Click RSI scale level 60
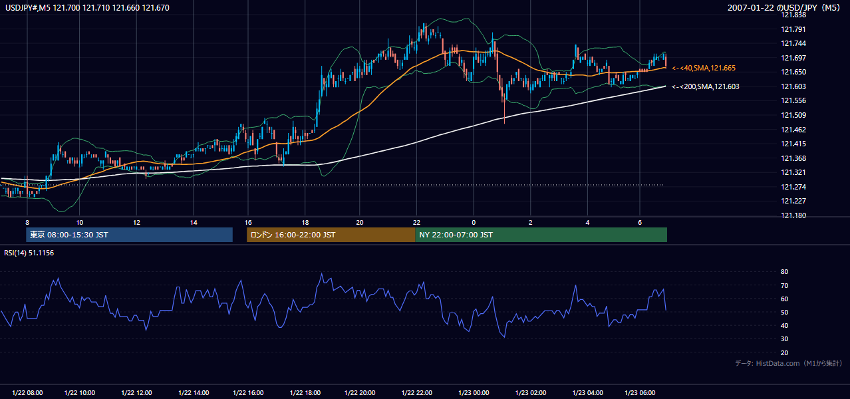850x399 pixels. tap(785, 299)
